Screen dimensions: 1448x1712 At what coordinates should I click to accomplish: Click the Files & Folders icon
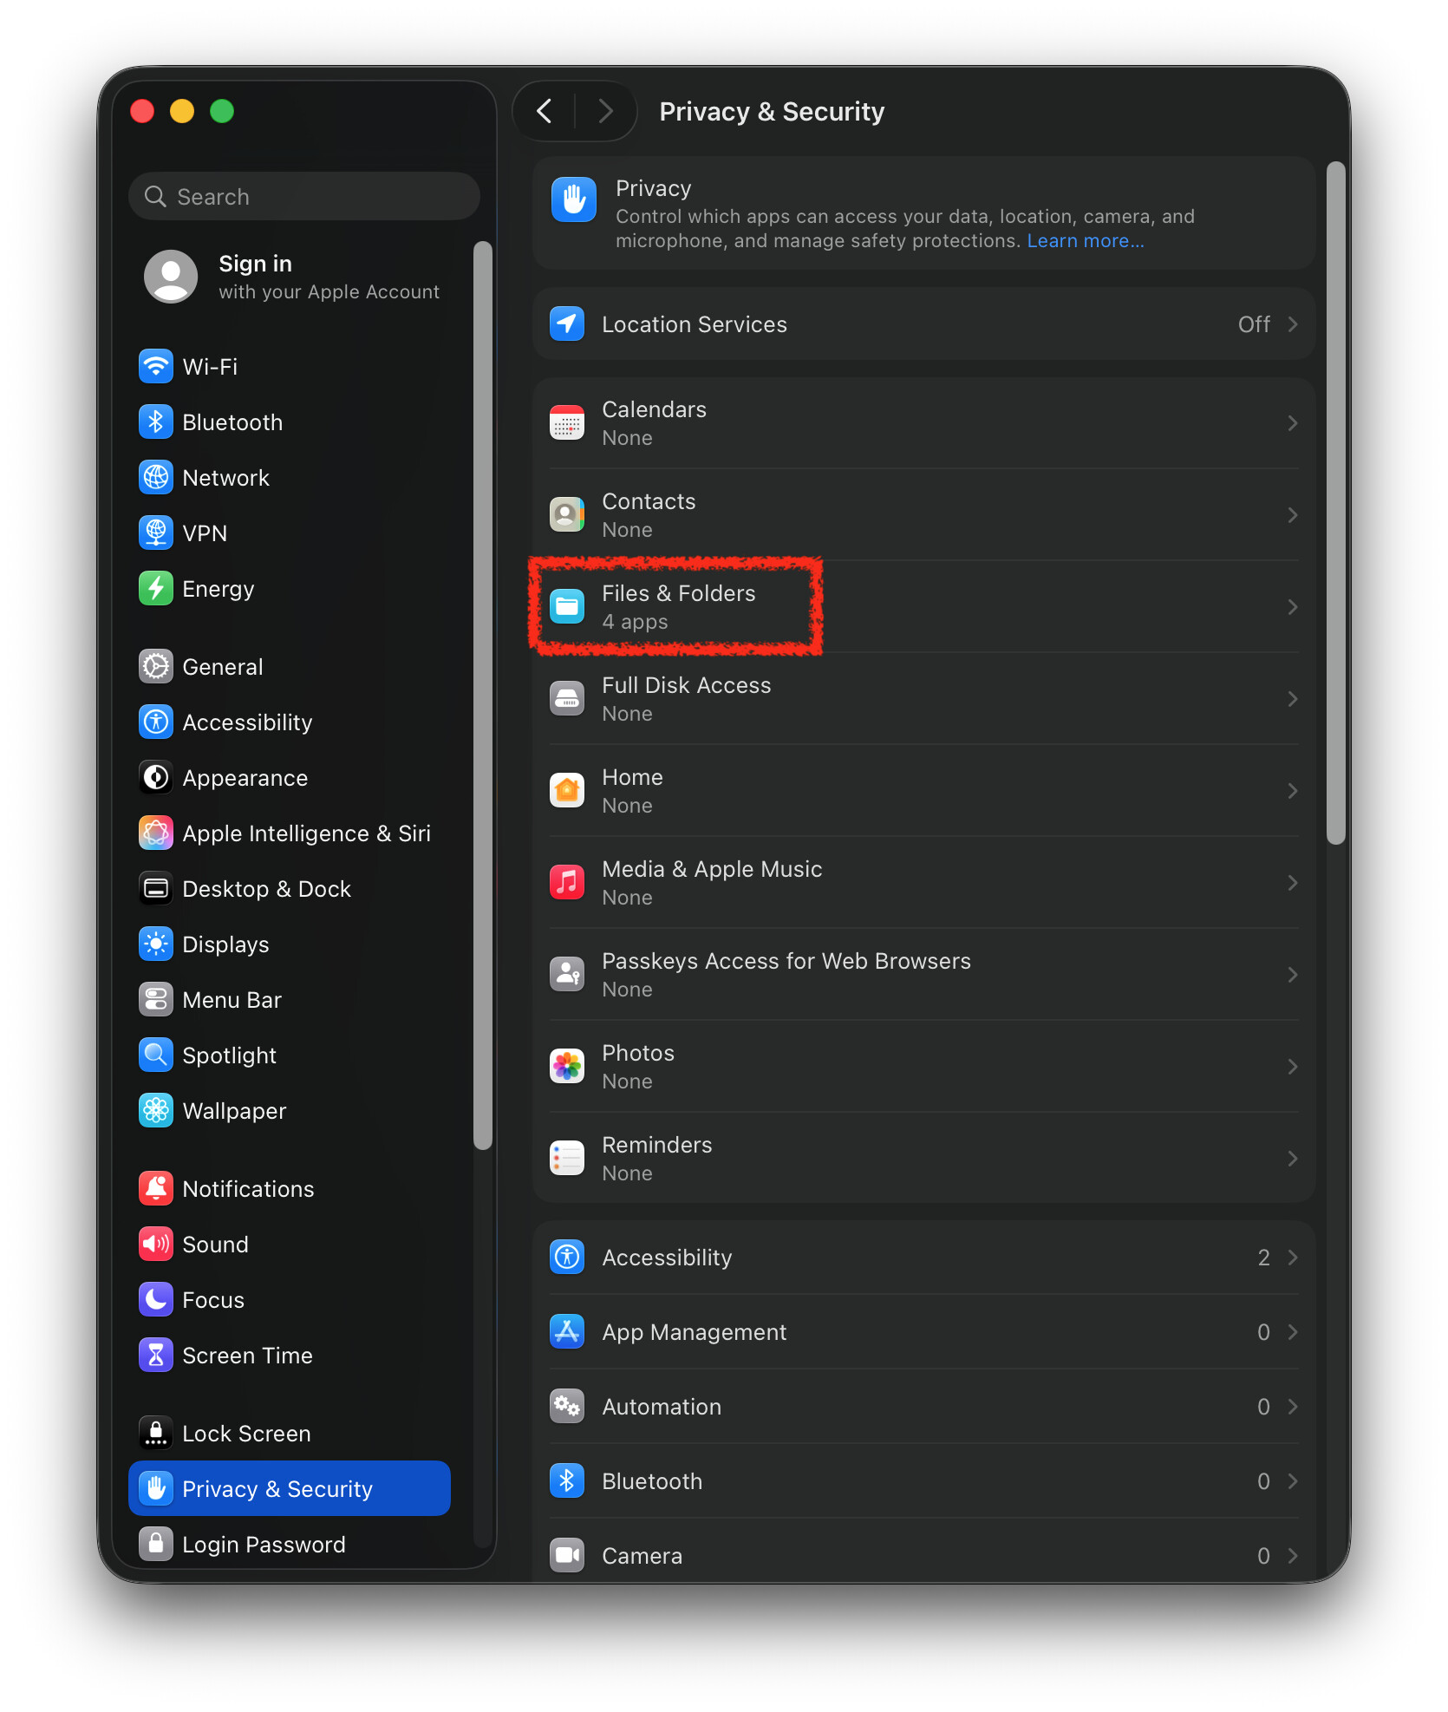tap(567, 606)
